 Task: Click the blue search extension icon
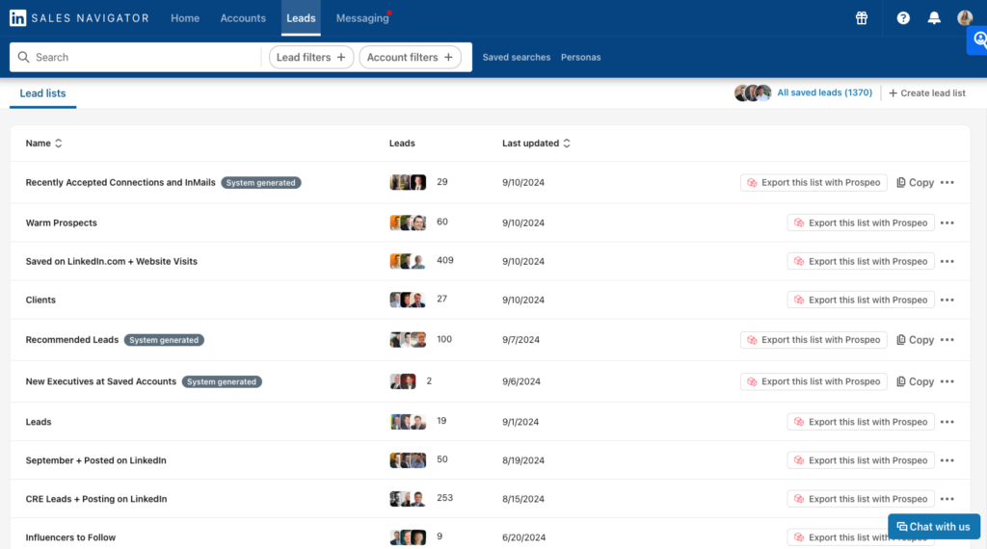(x=978, y=40)
